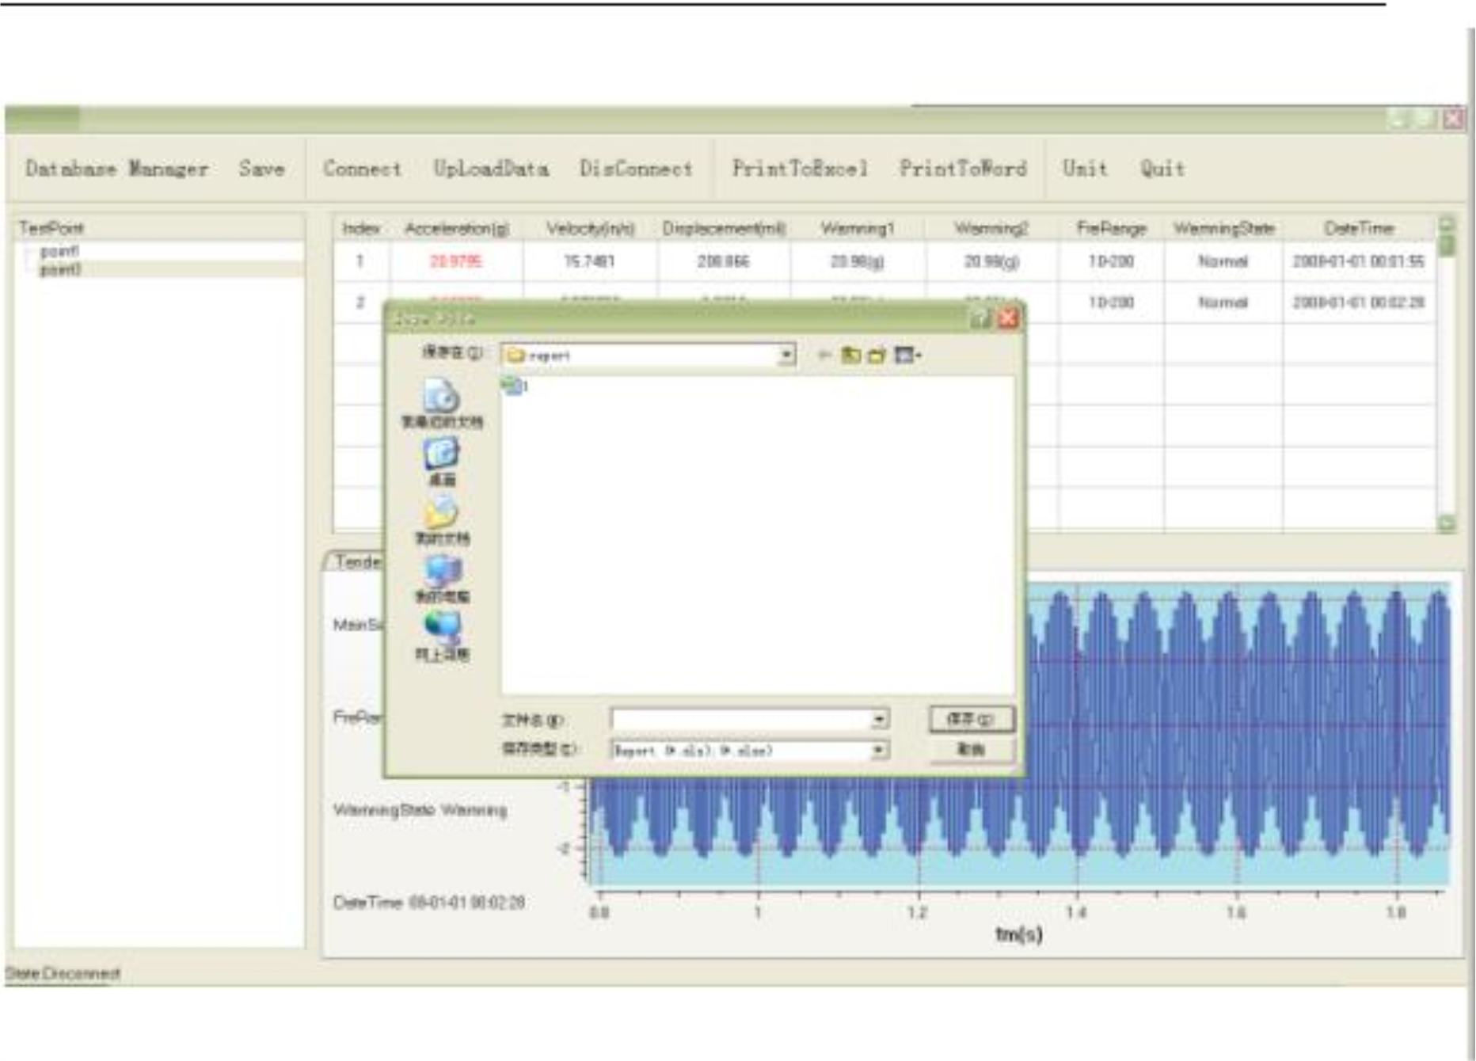Switch to the Tendency tab above the chart

(356, 561)
